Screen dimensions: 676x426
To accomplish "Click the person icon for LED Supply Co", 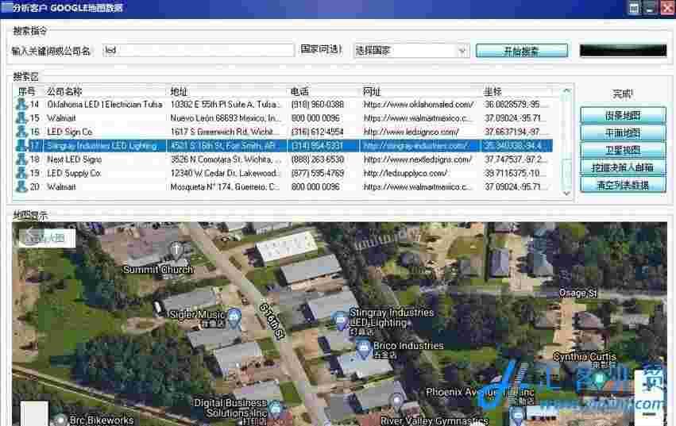I will 21,173.
